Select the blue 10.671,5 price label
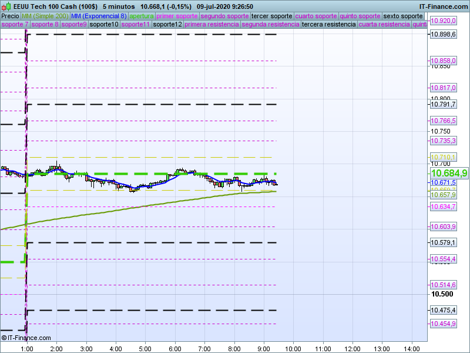Viewport: 470px width, 353px height. (444, 183)
